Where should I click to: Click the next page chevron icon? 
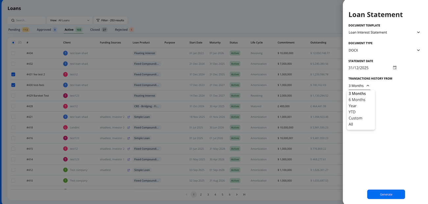[x=237, y=194]
